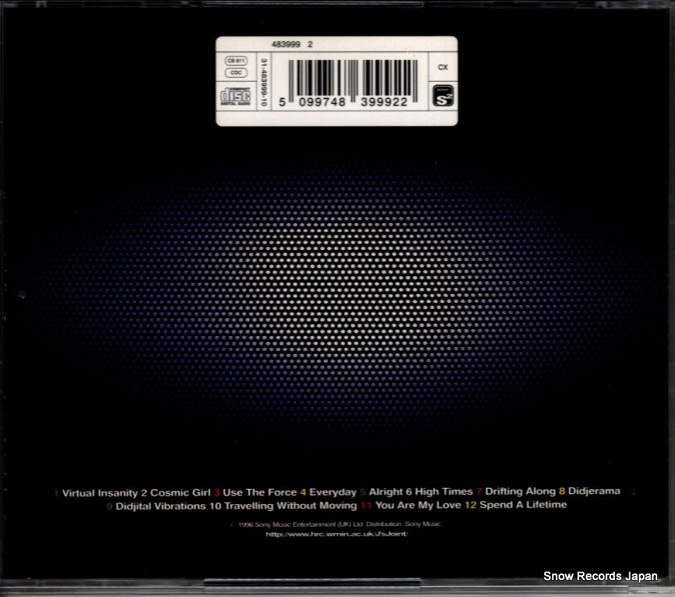Click the CDC badge below CB 811
This screenshot has width=675, height=597.
(237, 73)
